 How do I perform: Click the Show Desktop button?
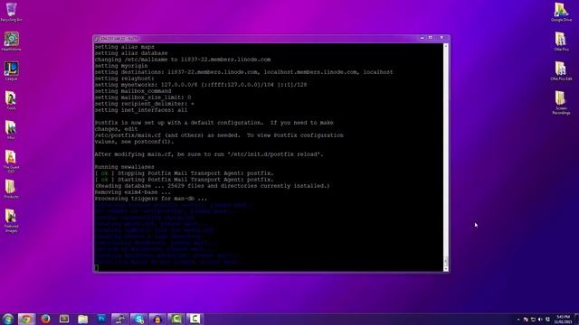pyautogui.click(x=576, y=319)
